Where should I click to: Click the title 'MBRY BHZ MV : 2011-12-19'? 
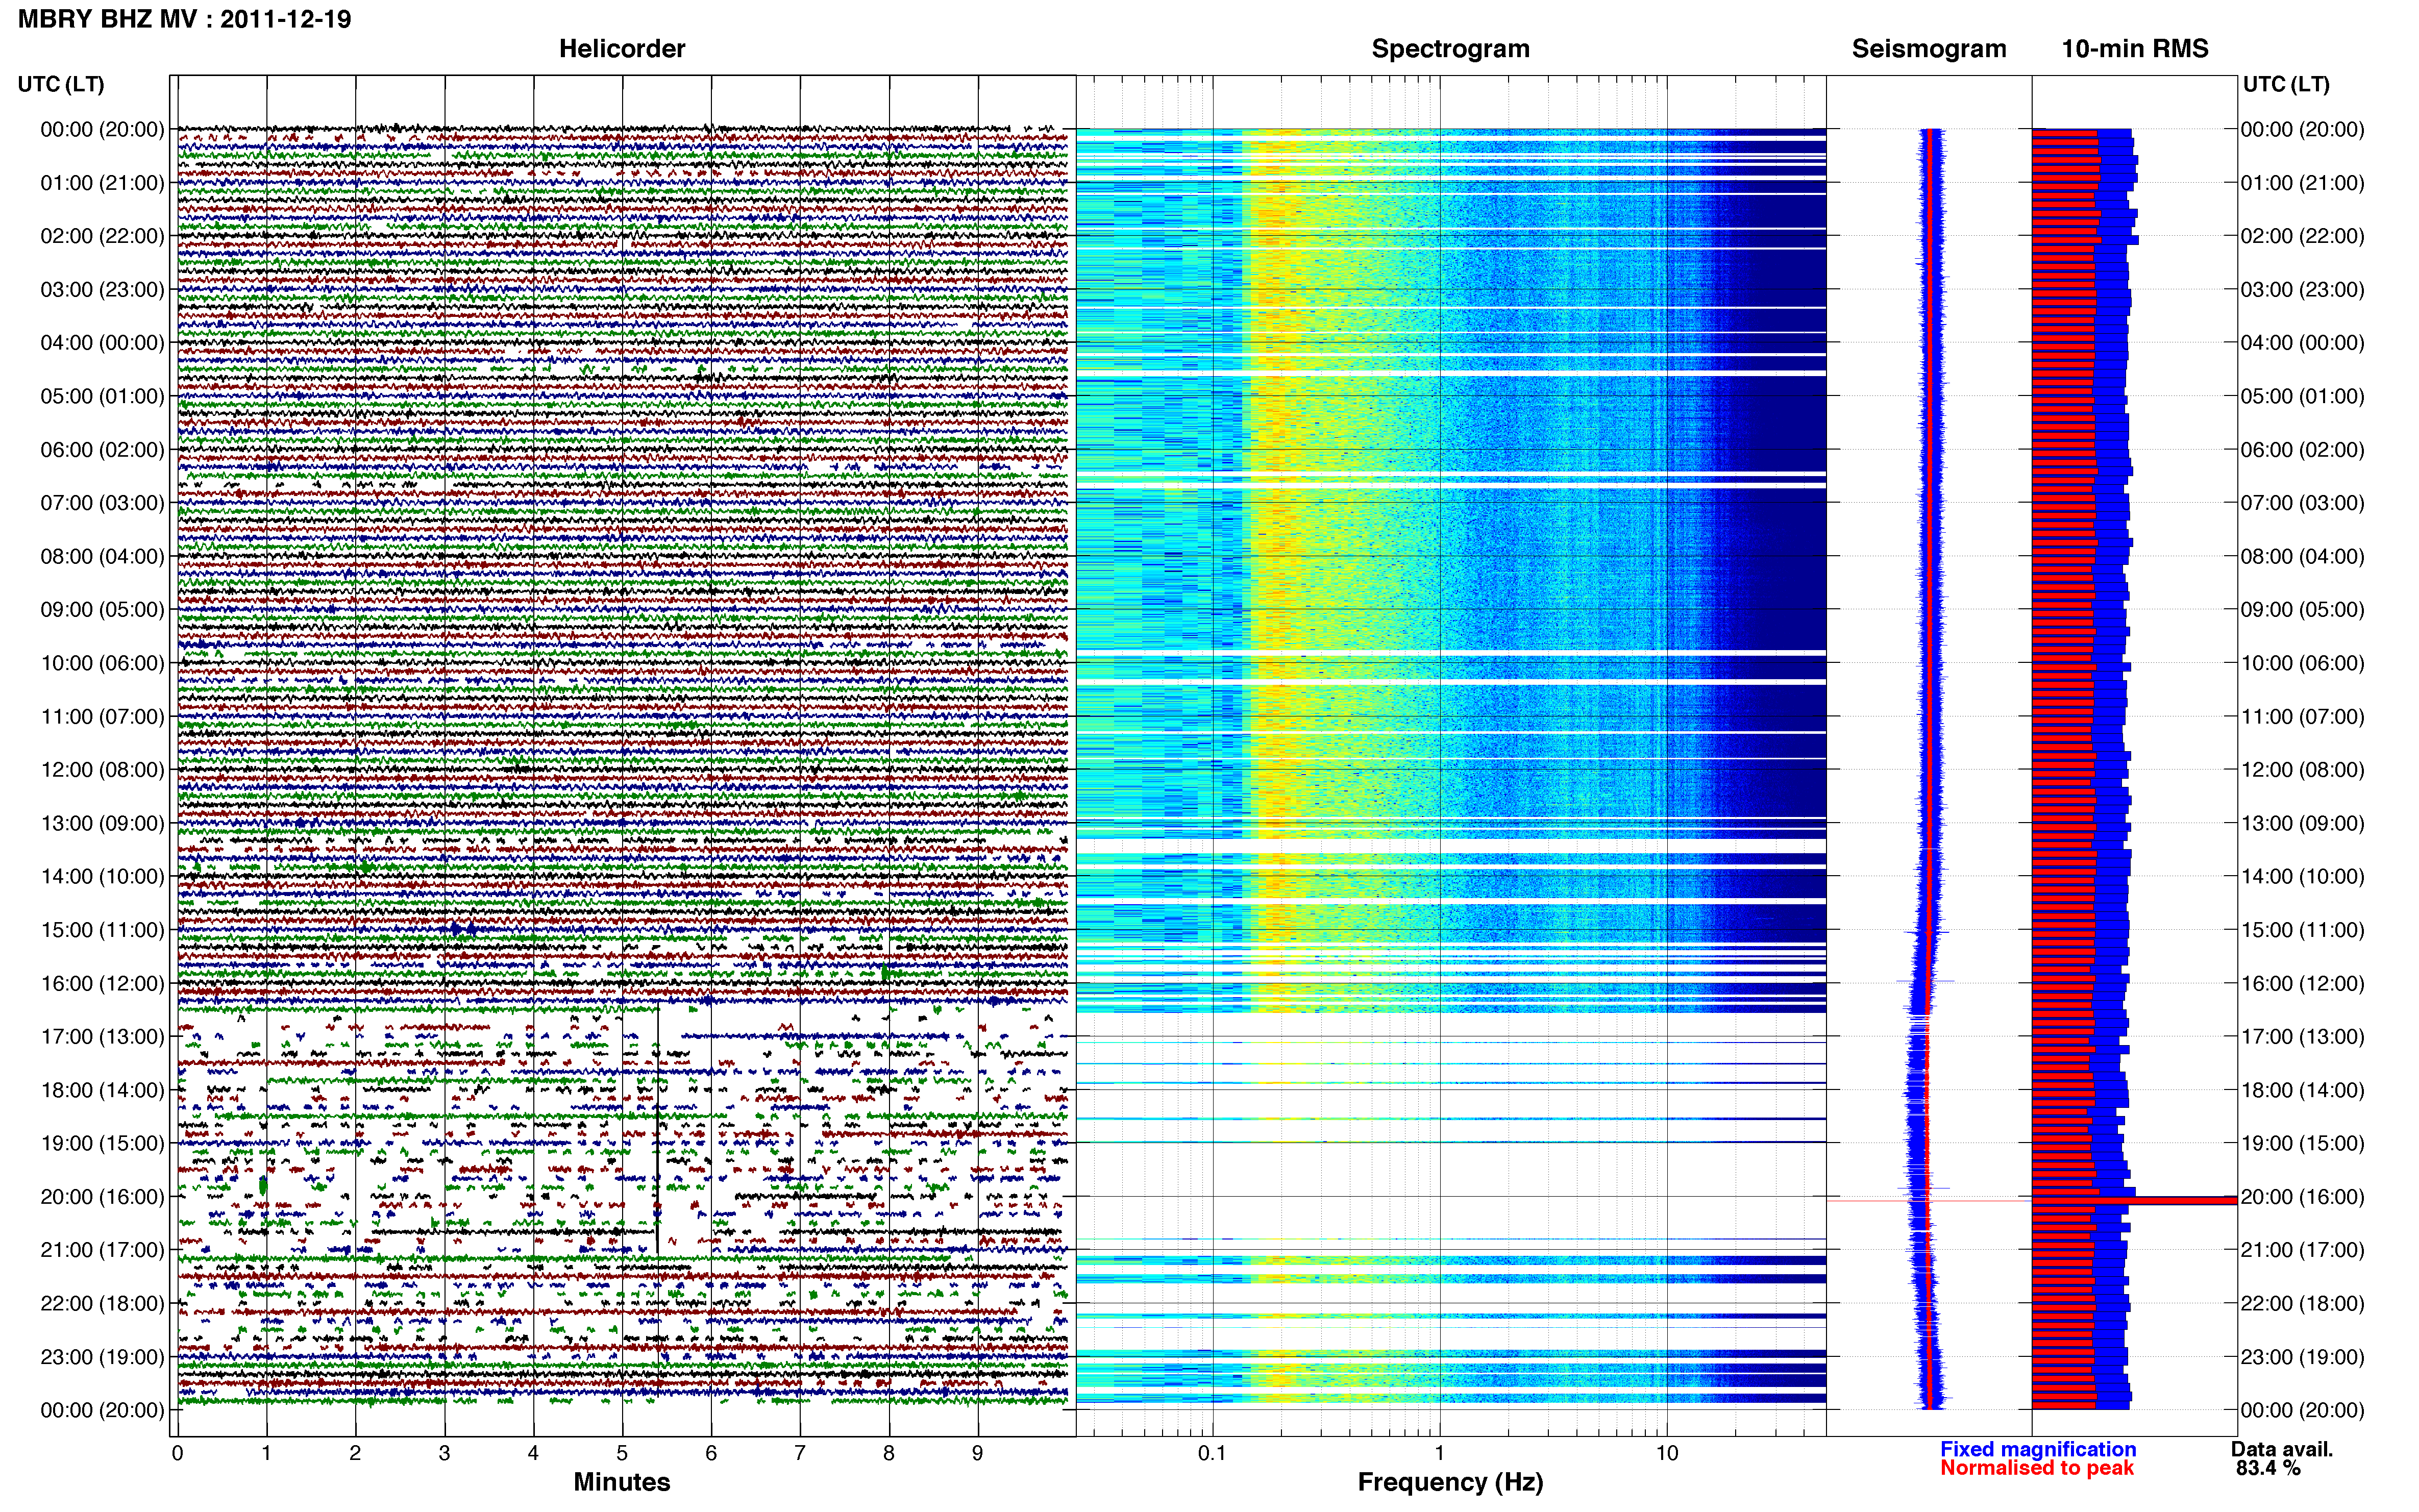click(x=185, y=19)
